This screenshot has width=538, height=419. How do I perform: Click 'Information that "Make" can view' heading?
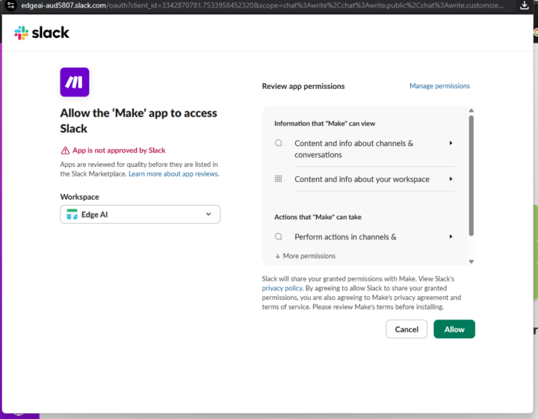click(x=324, y=123)
